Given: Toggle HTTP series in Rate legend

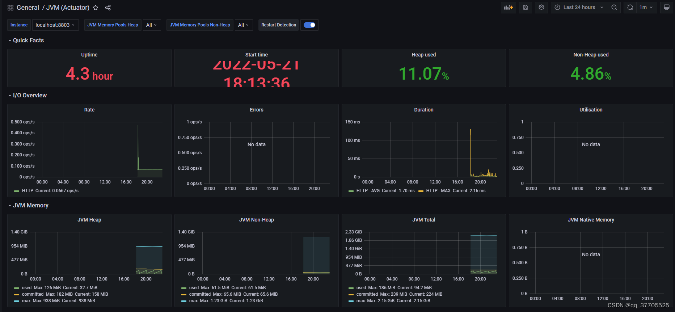Looking at the screenshot, I should click(28, 191).
